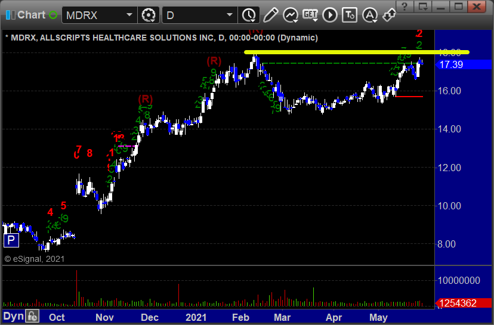494x325 pixels.
Task: Click the 1254362 volume value label
Action: click(463, 303)
